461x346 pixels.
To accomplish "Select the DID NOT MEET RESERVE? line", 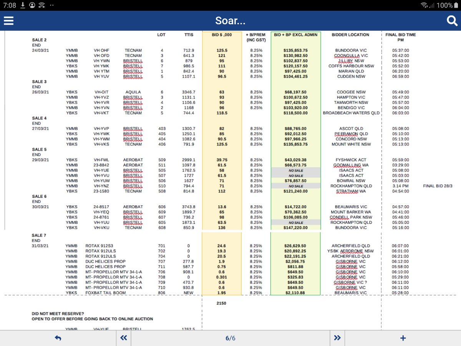I will (58, 314).
